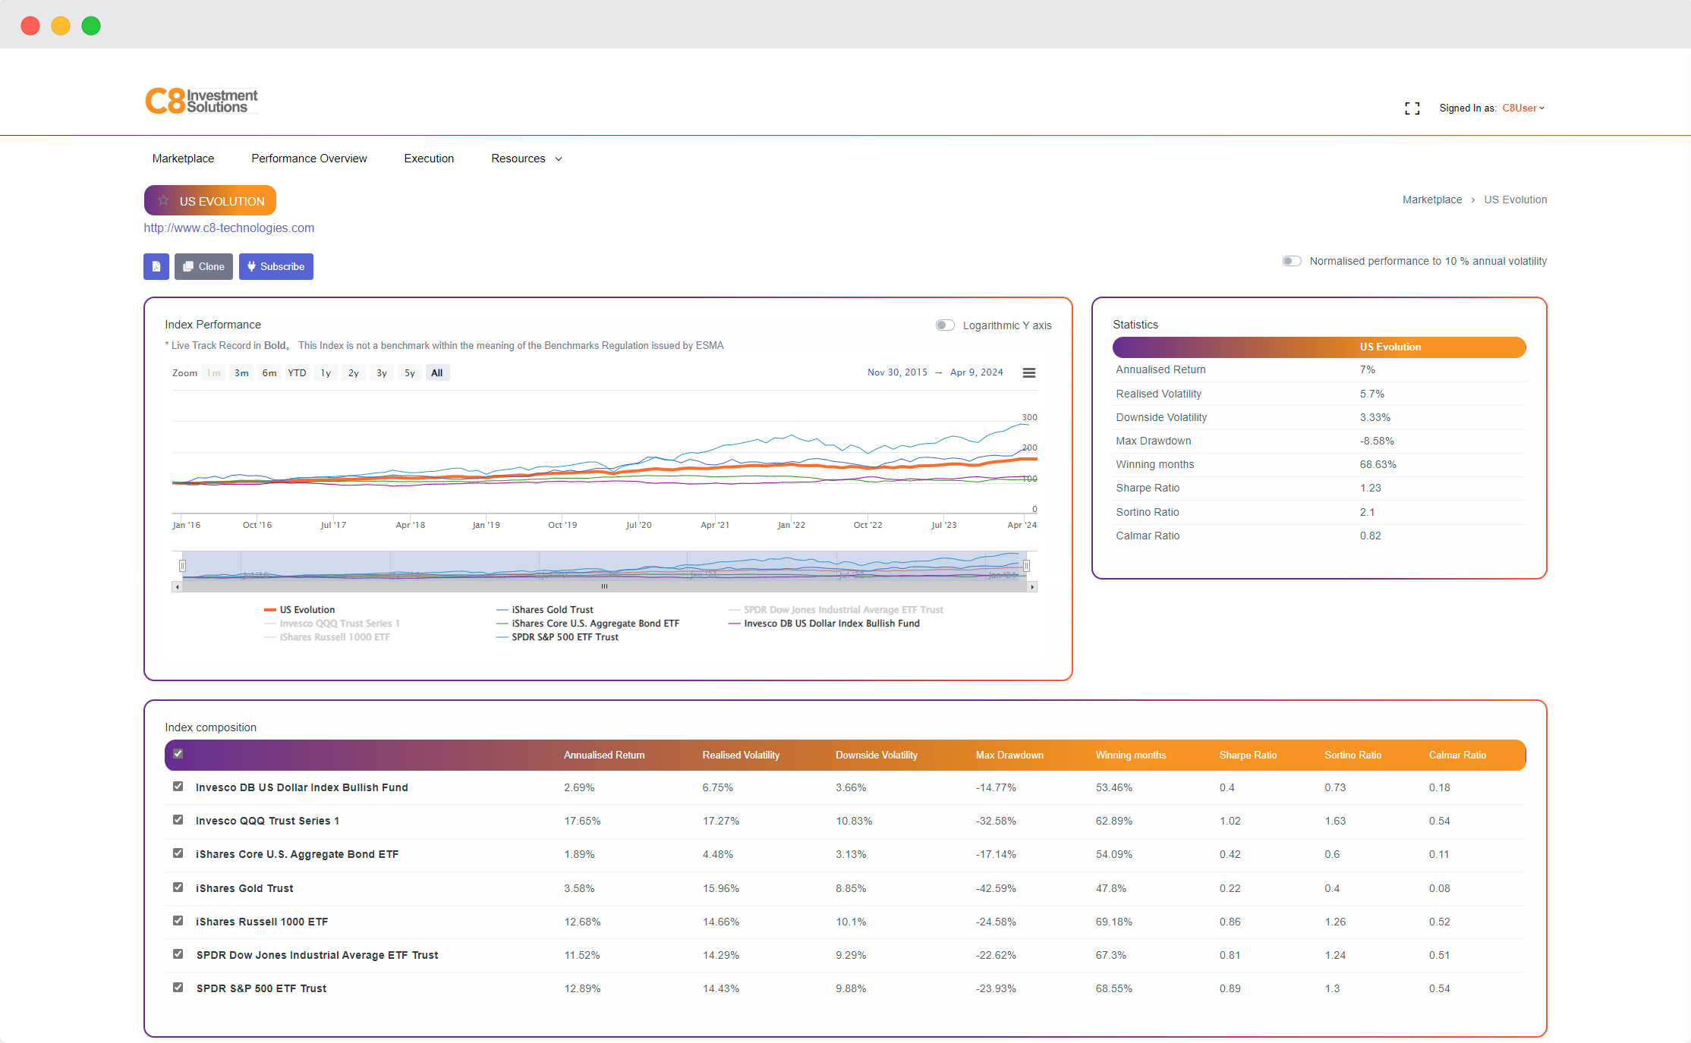Open the Execution menu item
The width and height of the screenshot is (1691, 1043).
click(429, 159)
